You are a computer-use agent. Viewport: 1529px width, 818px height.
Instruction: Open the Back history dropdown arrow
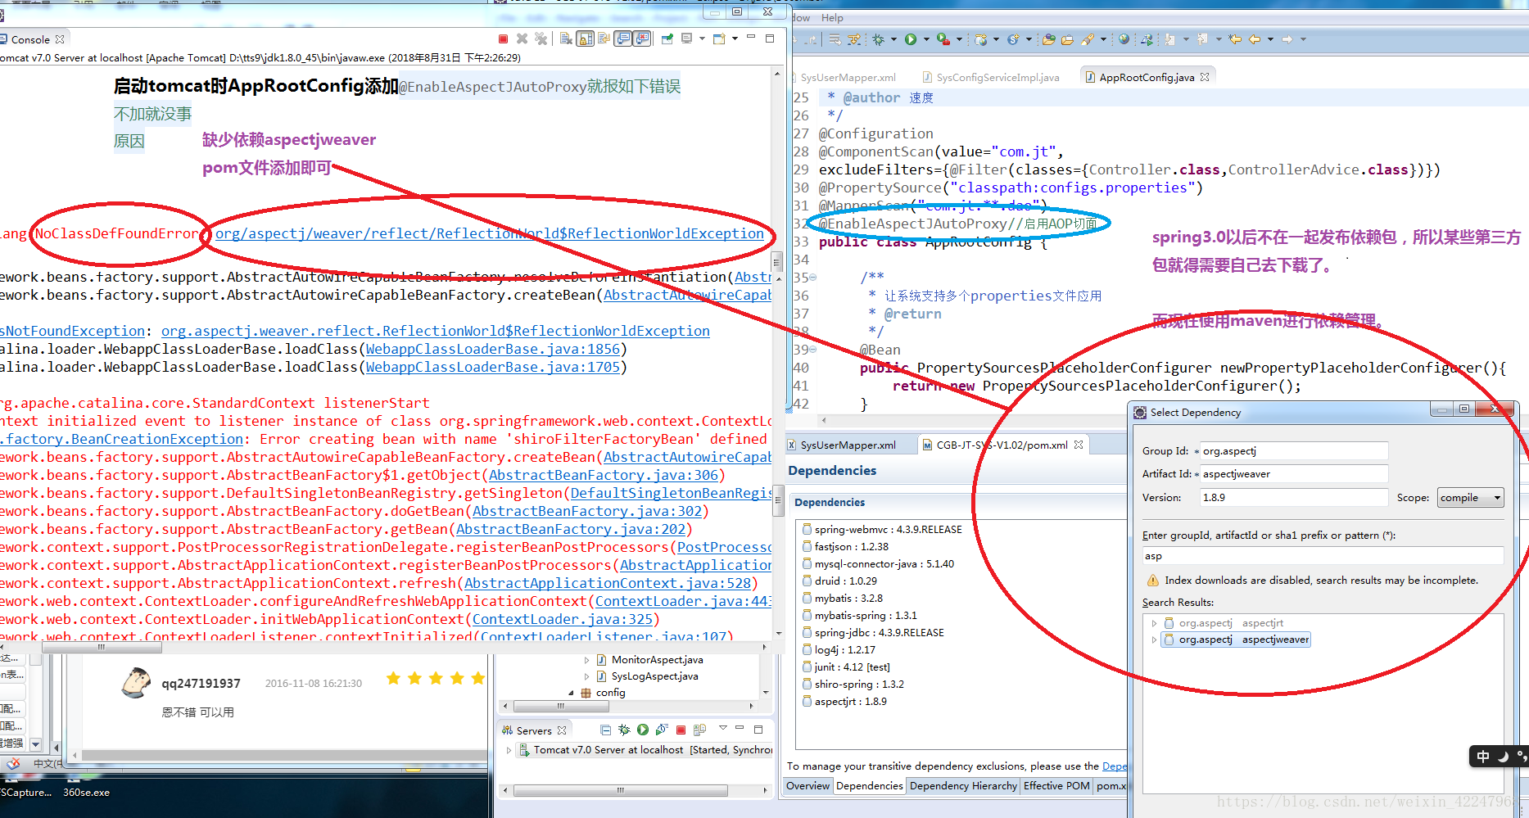[x=1270, y=39]
